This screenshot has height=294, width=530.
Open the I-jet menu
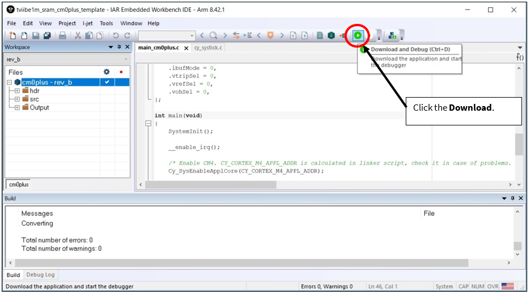click(x=87, y=23)
